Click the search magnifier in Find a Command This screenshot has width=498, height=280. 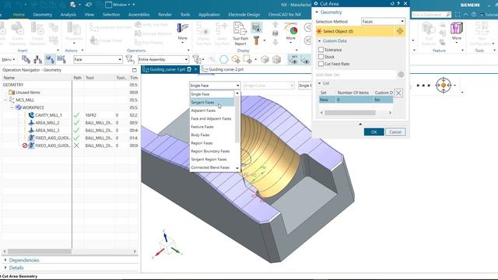click(448, 15)
